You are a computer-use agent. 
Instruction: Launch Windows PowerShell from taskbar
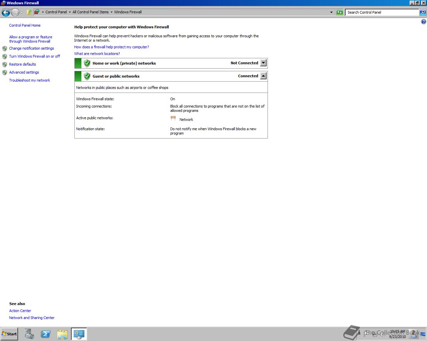46,334
